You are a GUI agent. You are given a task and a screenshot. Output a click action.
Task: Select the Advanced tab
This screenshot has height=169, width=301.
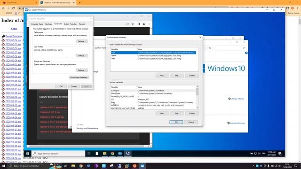pos(58,24)
